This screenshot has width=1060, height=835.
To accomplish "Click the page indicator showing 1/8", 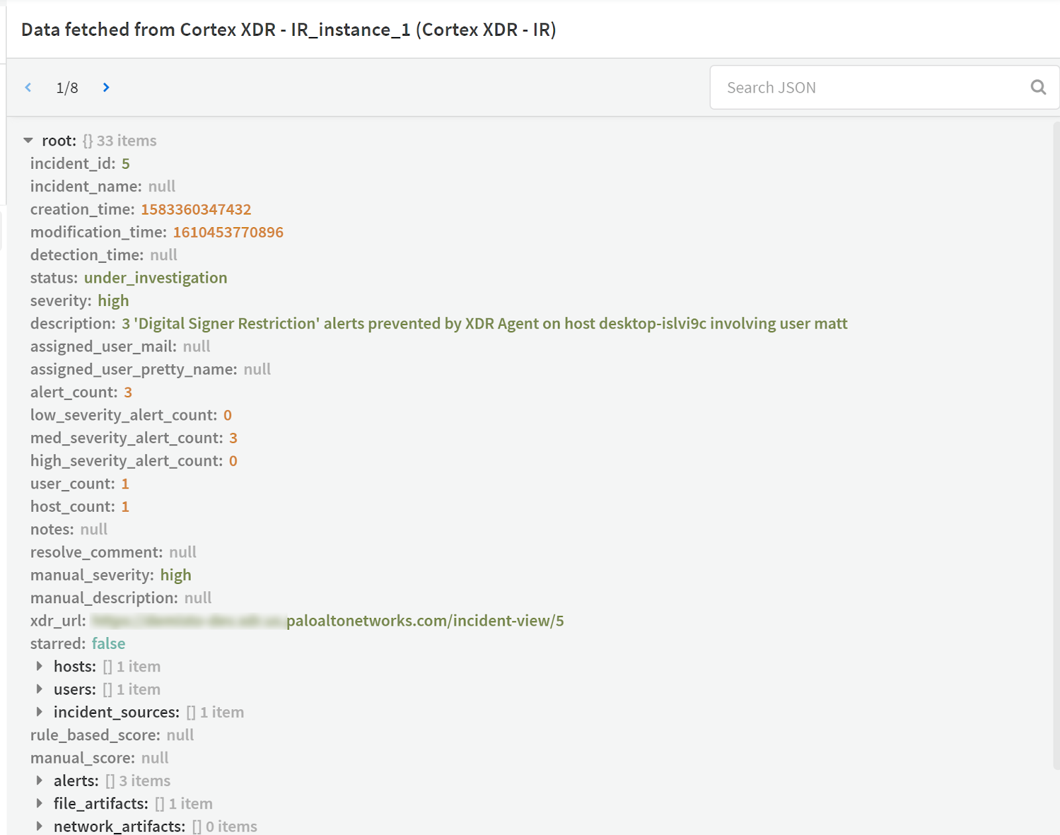I will click(67, 87).
